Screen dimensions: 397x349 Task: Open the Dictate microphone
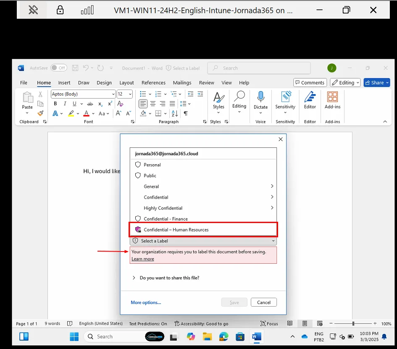[260, 100]
